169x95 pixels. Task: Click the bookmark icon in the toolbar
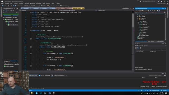(x=61, y=6)
